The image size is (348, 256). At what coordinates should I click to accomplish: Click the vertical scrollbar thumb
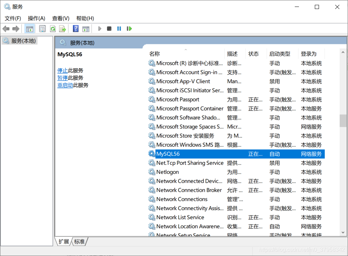tap(343, 121)
